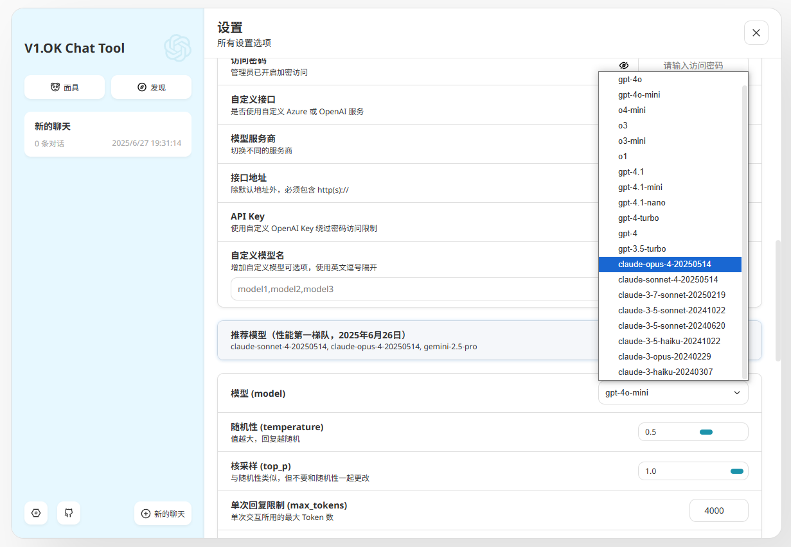Start a new chat (新的聊天) button
The width and height of the screenshot is (791, 547).
163,514
